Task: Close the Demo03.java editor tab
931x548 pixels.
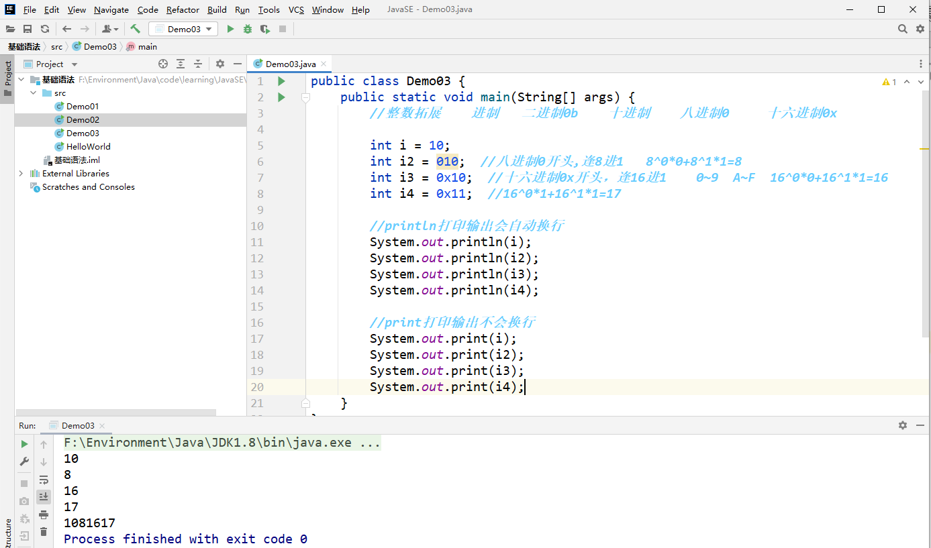Action: (324, 64)
